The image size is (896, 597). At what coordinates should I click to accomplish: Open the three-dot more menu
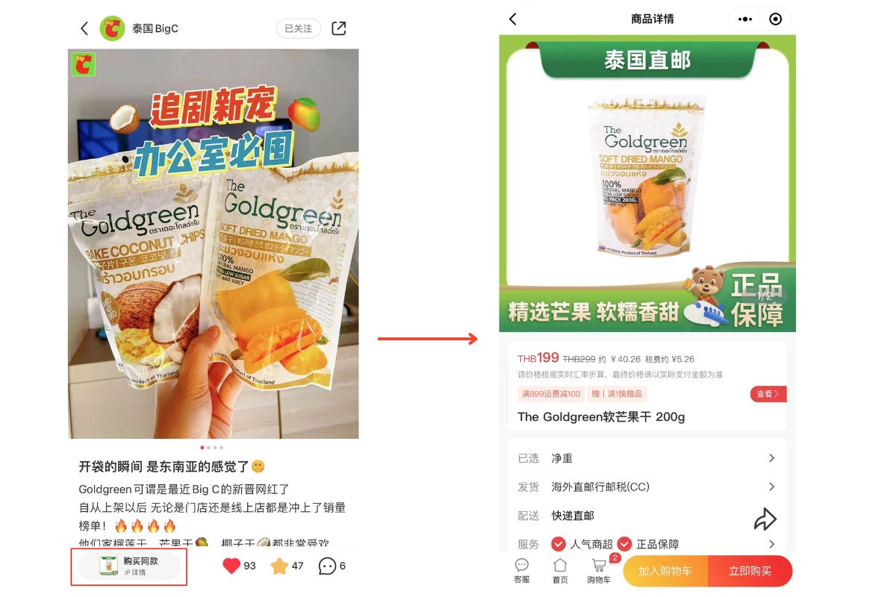tap(745, 19)
